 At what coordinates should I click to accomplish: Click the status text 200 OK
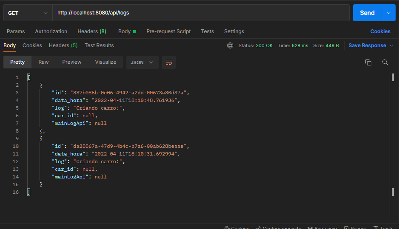(264, 45)
